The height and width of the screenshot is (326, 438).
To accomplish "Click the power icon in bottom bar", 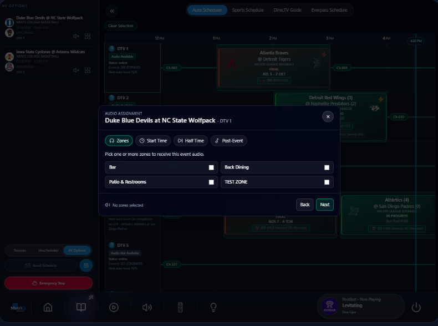I will [416, 307].
